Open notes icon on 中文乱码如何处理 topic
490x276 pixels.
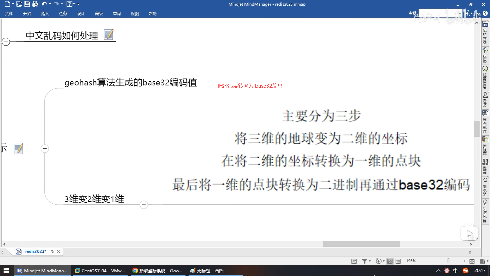coord(108,34)
